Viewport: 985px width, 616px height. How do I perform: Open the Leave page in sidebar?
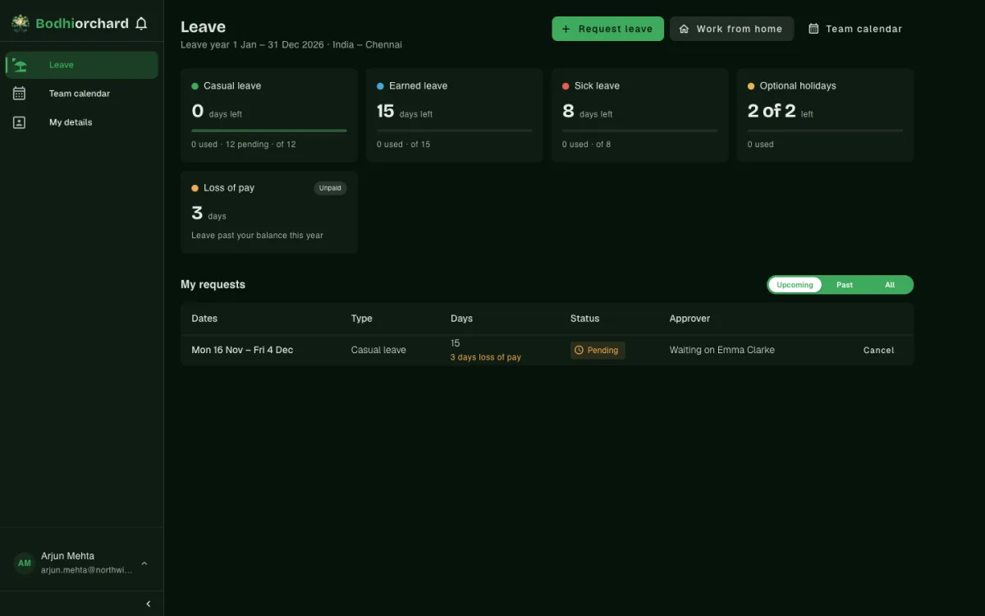(x=82, y=65)
